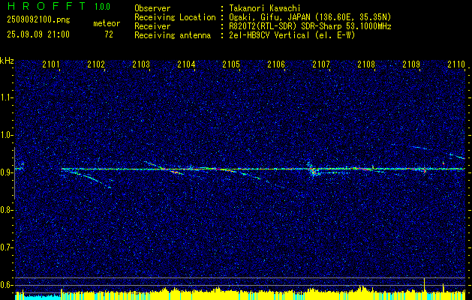Viewport: 472px width, 300px height.
Task: Click the 1.1 frequency axis label
Action: [x=7, y=97]
